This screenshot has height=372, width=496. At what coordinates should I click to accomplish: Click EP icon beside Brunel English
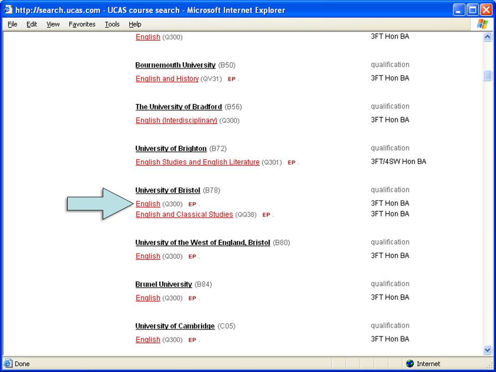tap(192, 299)
